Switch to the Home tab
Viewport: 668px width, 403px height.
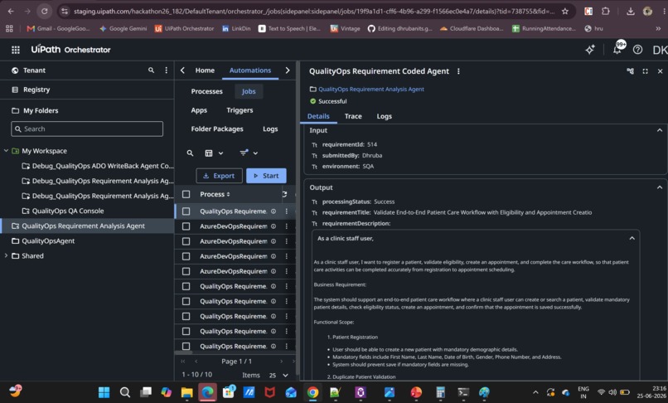(205, 70)
